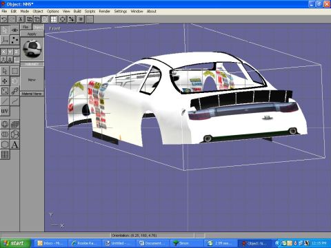Switch to the Untitled taskbar item
The height and width of the screenshot is (248, 331).
[x=119, y=243]
